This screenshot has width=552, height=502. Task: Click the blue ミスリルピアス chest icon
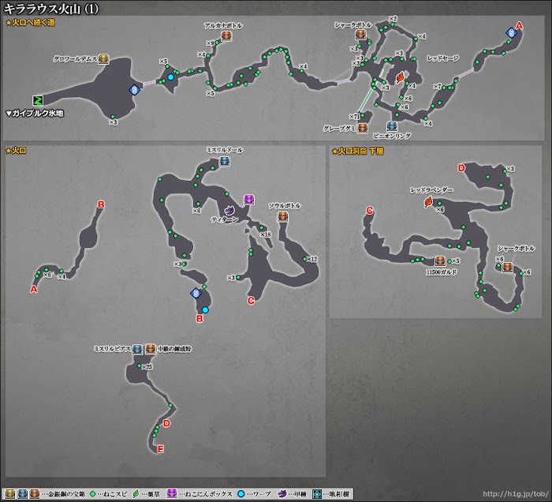[x=137, y=350]
